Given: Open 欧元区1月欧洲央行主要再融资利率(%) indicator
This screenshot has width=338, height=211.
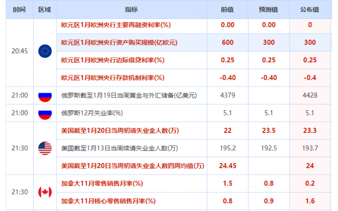Looking at the screenshot, I should pos(116,25).
